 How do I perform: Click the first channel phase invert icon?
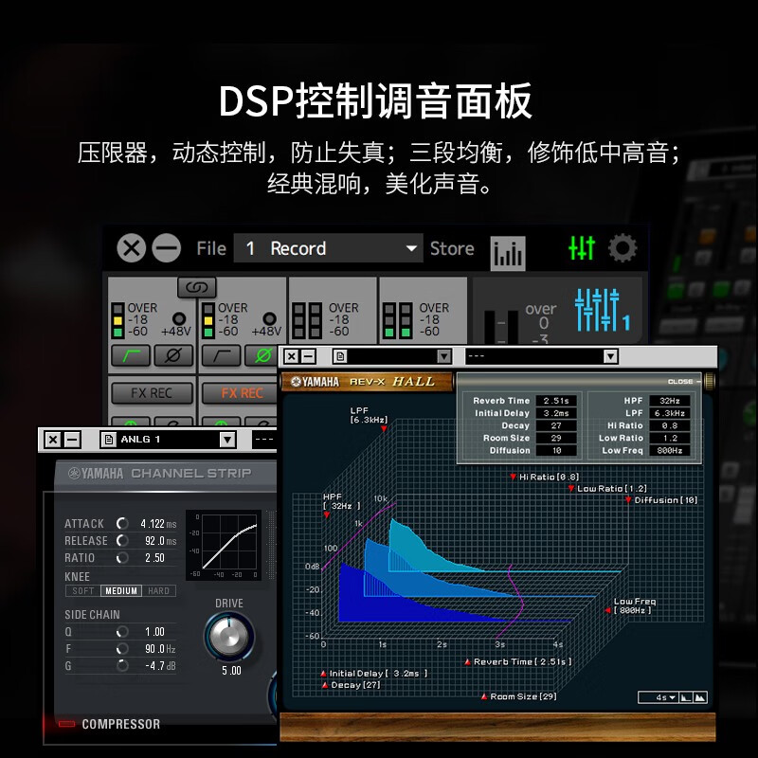coord(173,355)
